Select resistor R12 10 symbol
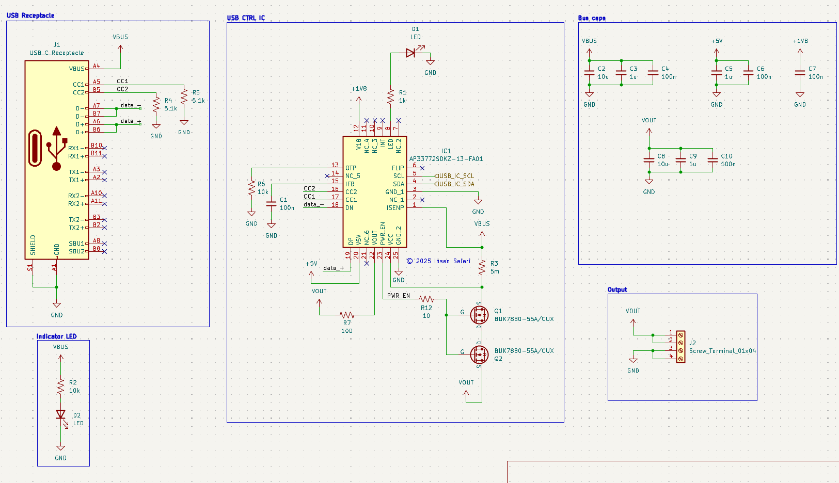The height and width of the screenshot is (483, 839). (426, 299)
